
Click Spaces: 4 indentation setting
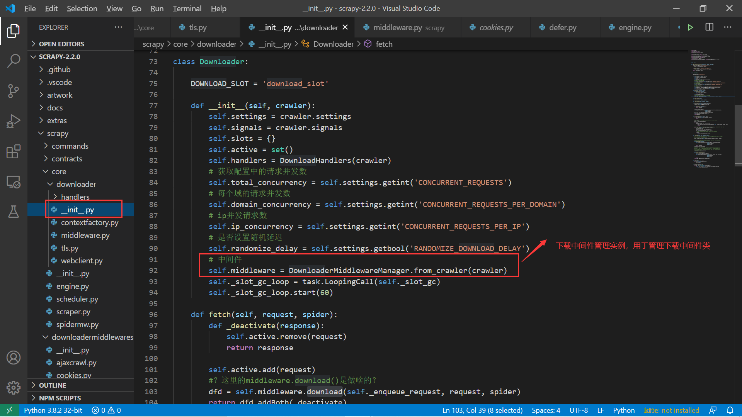[x=546, y=410]
